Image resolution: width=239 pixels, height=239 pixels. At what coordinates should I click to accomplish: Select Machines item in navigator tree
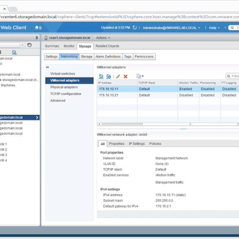[x=8, y=85]
